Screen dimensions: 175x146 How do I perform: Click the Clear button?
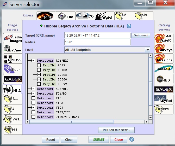pos(69,140)
